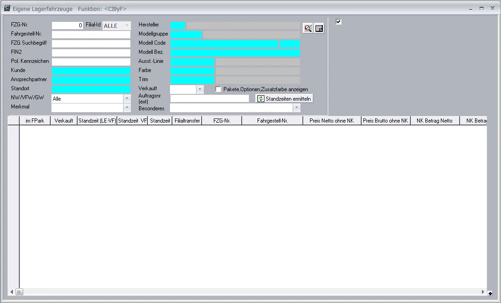Maximize the Eigene Lagerfahrzeuge window

click(x=481, y=9)
